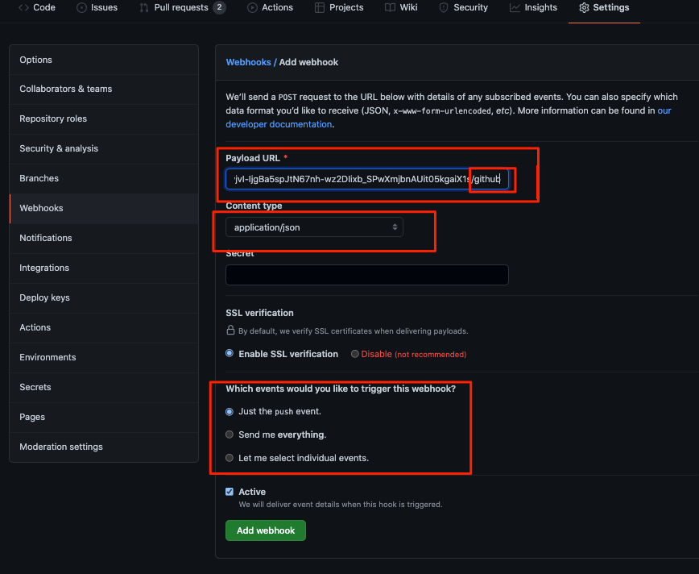The width and height of the screenshot is (699, 574).
Task: Click the Wiki book icon
Action: click(x=390, y=7)
